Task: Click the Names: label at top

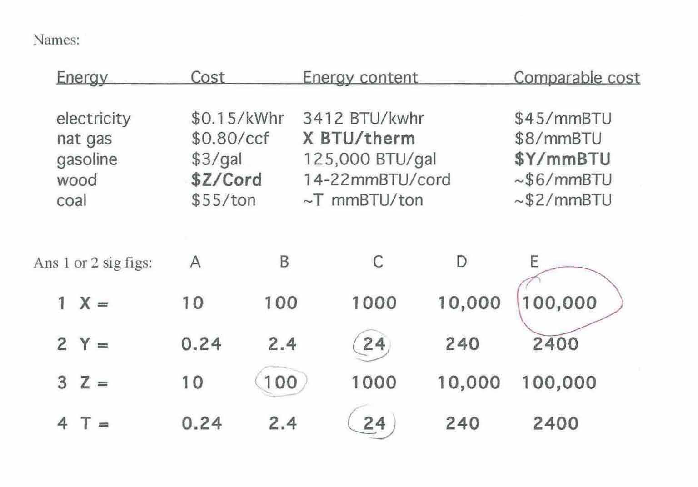Action: [x=56, y=40]
